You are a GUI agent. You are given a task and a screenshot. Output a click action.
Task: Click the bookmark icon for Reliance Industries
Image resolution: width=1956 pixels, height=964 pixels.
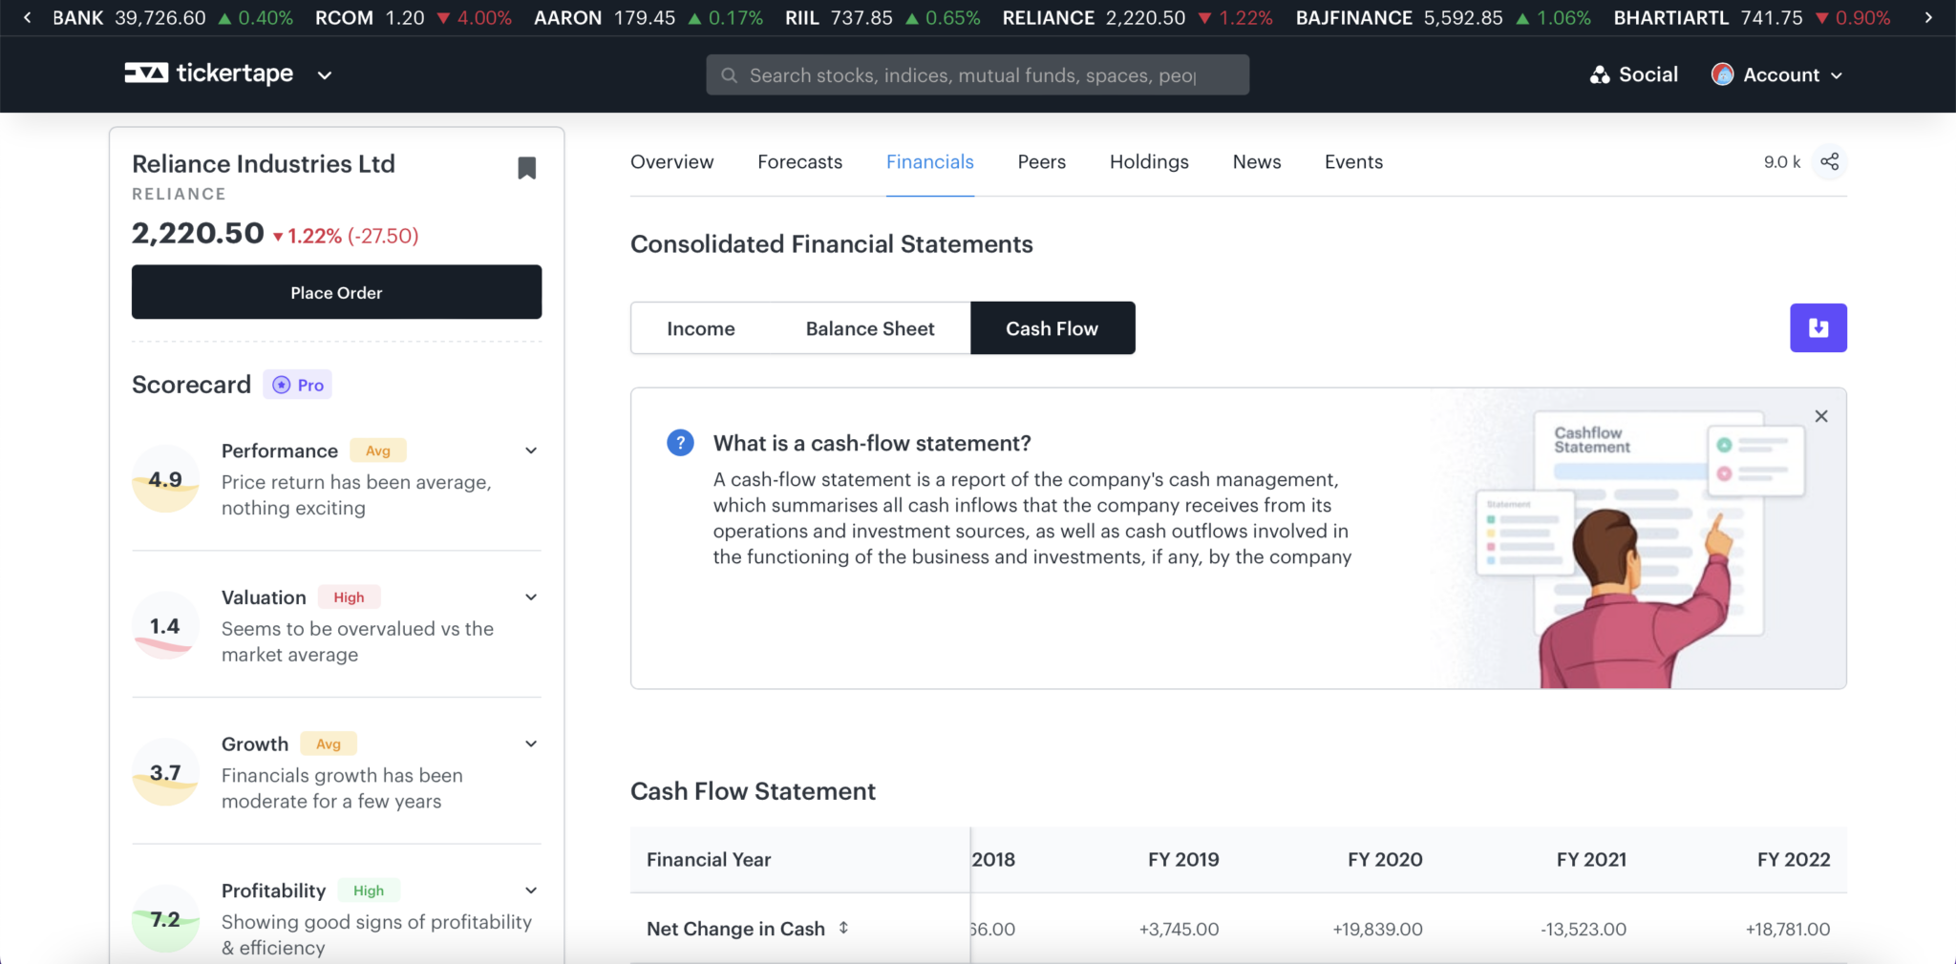(x=526, y=168)
